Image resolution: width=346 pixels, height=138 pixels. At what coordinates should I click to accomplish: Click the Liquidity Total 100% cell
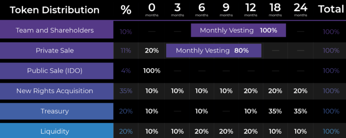pyautogui.click(x=331, y=131)
